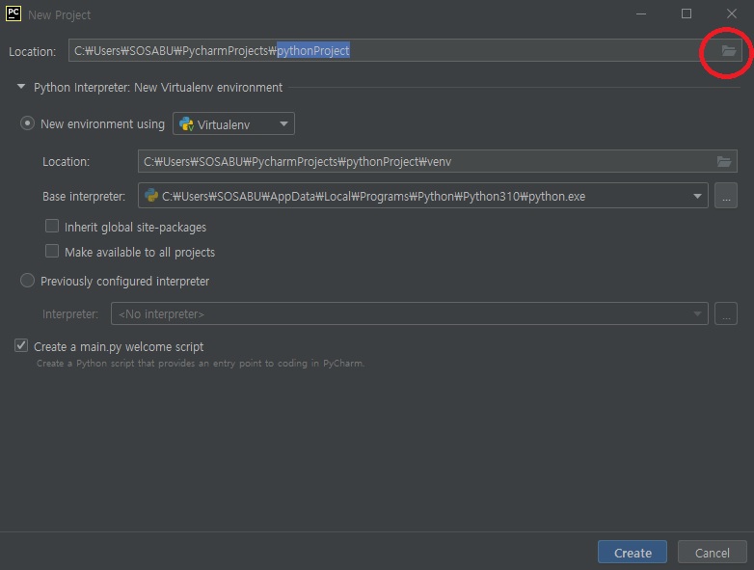Click the PyCharm logo in title bar

[x=13, y=14]
